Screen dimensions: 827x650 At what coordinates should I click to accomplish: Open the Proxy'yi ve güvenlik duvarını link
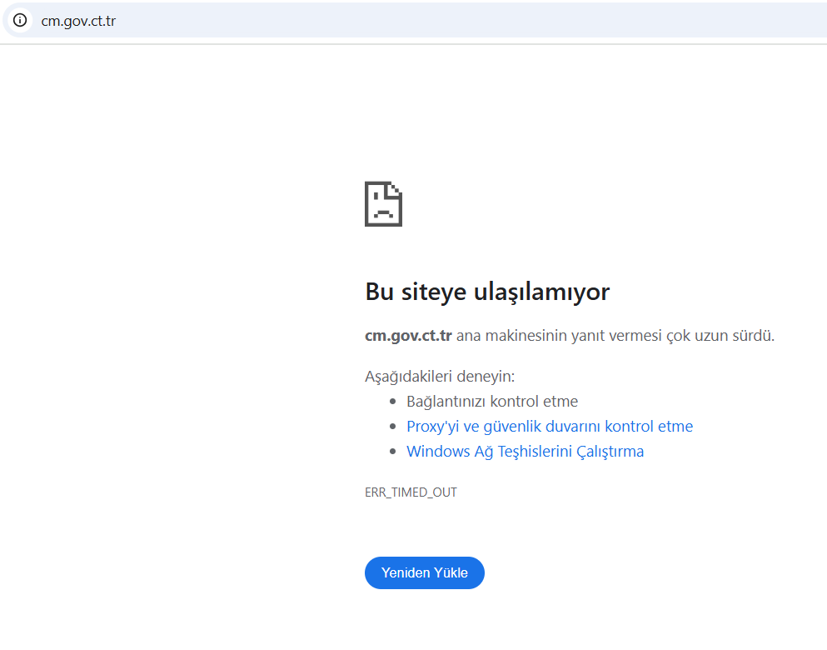click(549, 426)
